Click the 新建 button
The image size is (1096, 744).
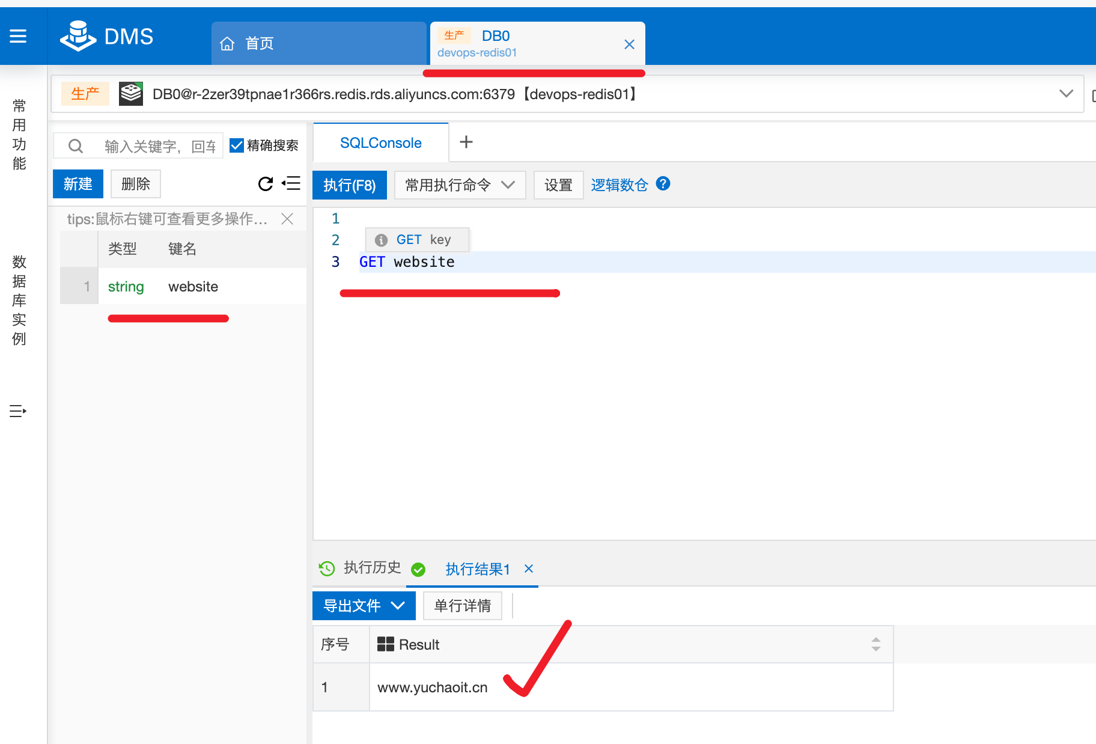(x=78, y=184)
